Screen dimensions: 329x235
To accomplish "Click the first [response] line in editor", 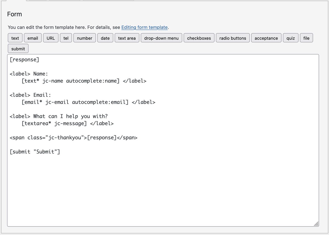I will pos(24,60).
